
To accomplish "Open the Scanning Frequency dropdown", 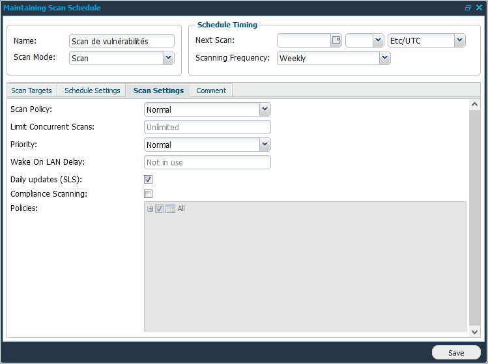I will [x=384, y=58].
